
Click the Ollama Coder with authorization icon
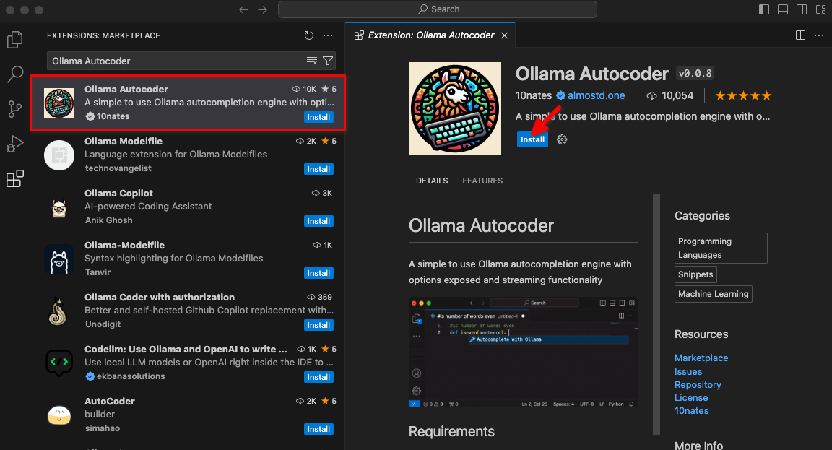(59, 311)
